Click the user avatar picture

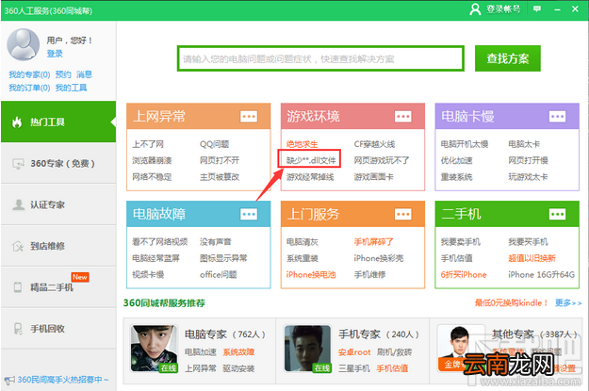tap(24, 44)
